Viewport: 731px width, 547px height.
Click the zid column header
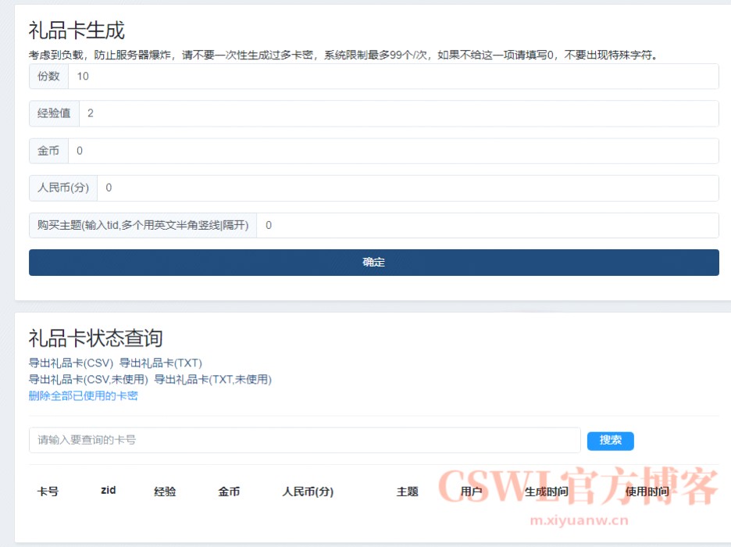pyautogui.click(x=107, y=489)
